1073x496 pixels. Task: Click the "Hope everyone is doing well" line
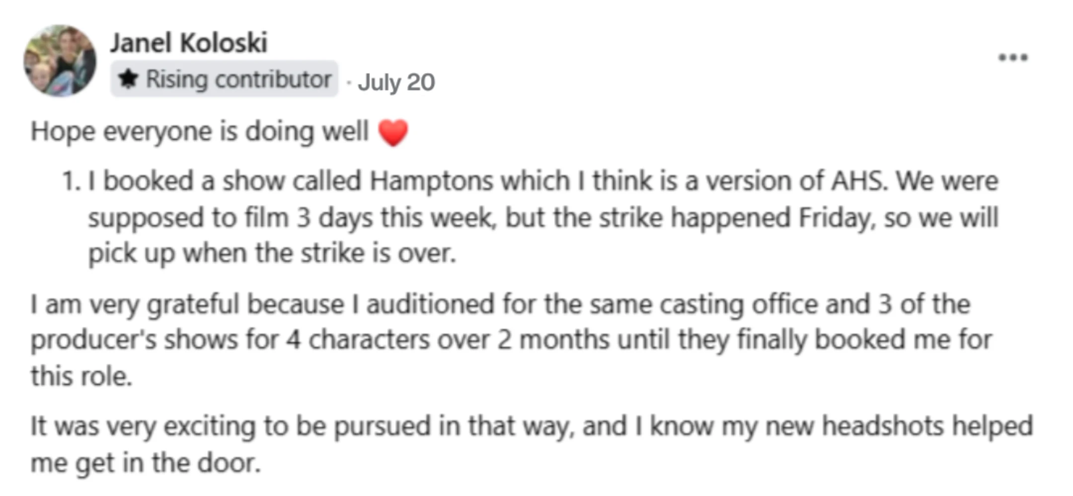(200, 132)
